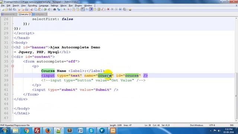The width and height of the screenshot is (238, 134).
Task: Open the Run menu
Action: [x=71, y=6]
